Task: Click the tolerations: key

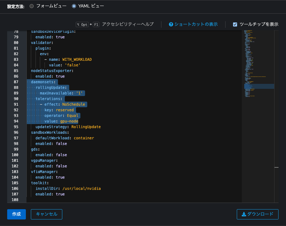Action: (49, 99)
